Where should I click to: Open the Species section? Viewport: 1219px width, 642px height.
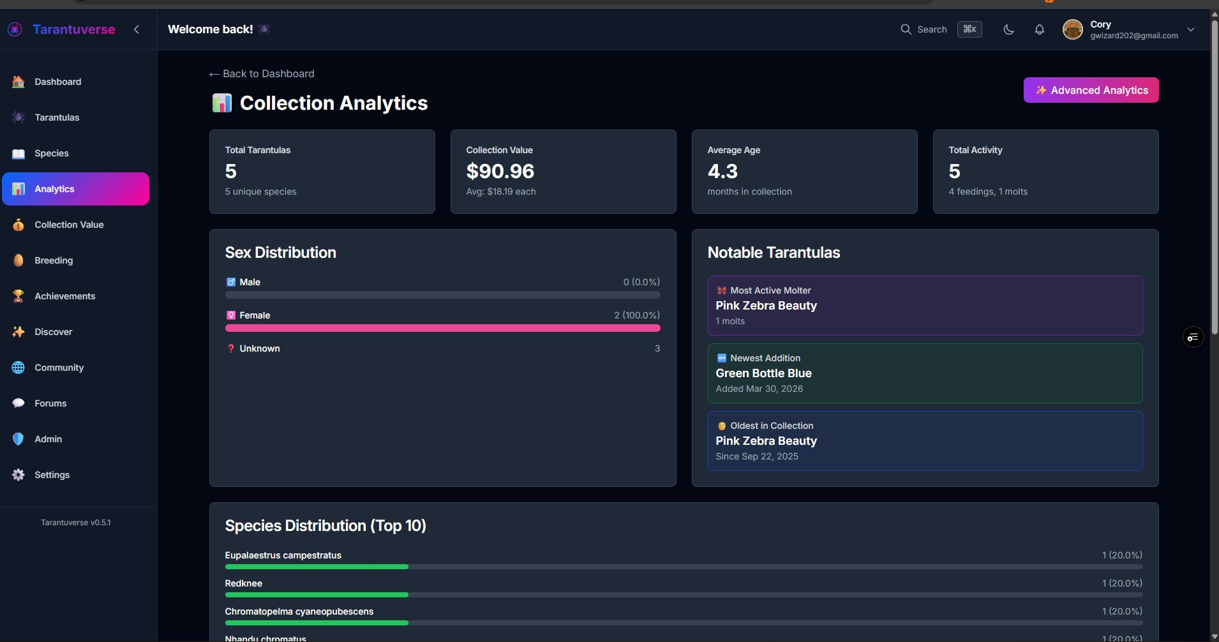tap(75, 153)
